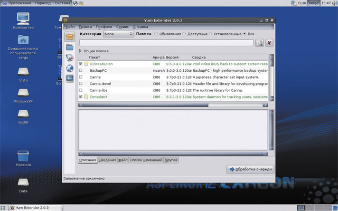Viewport: 338px width, 211px height.
Task: Click the Yum Extender 2.0.3 taskbar button
Action: tap(36, 208)
